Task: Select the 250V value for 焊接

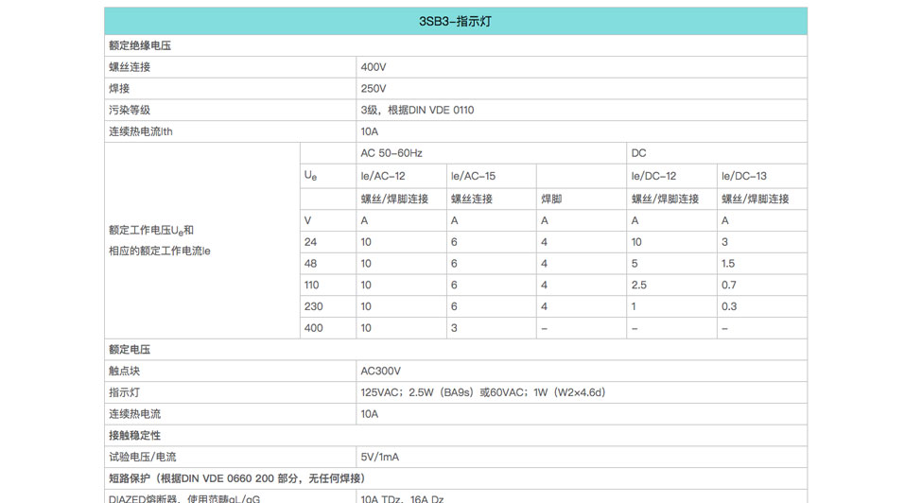Action: (374, 89)
